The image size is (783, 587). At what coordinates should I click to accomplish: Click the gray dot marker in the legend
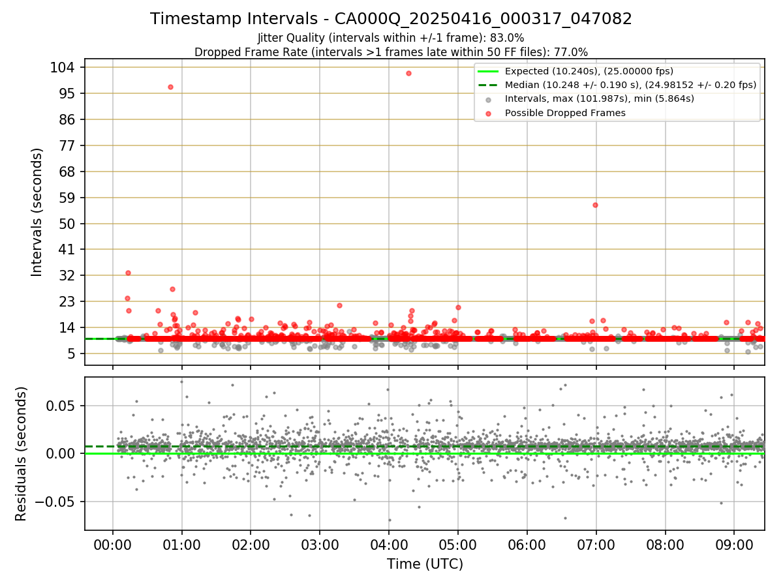point(489,99)
